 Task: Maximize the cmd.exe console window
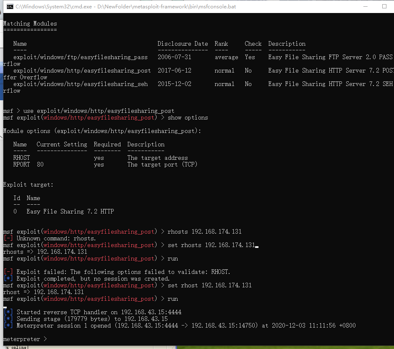pyautogui.click(x=384, y=7)
